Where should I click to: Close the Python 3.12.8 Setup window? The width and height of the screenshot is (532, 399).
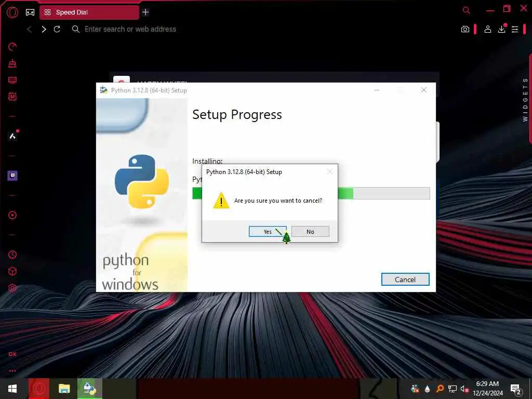tap(424, 90)
